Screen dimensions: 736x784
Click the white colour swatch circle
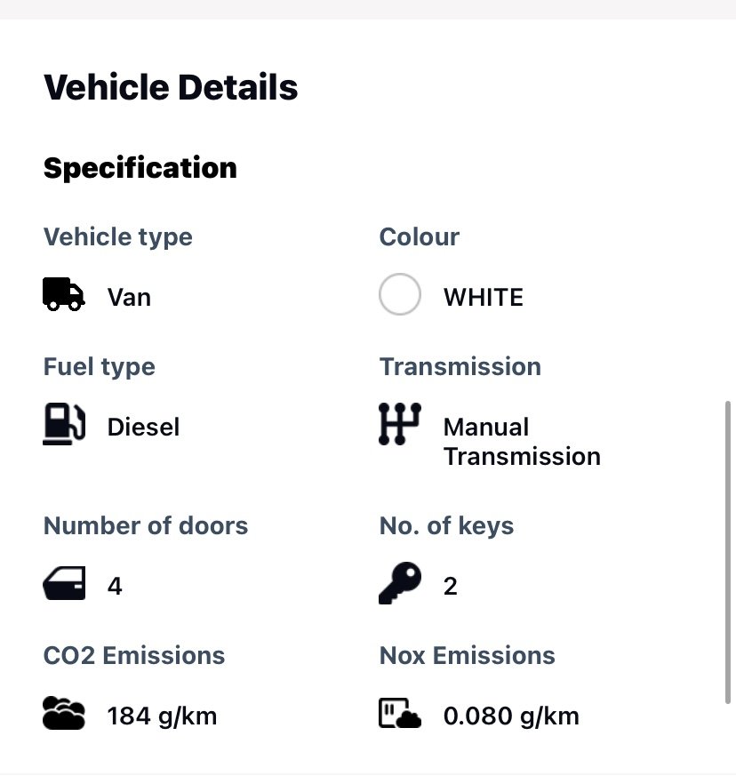pos(400,294)
